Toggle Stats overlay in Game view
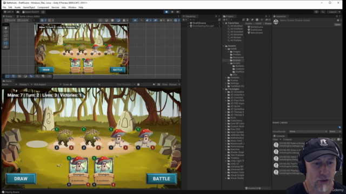Image resolution: width=346 pixels, height=194 pixels. click(164, 85)
